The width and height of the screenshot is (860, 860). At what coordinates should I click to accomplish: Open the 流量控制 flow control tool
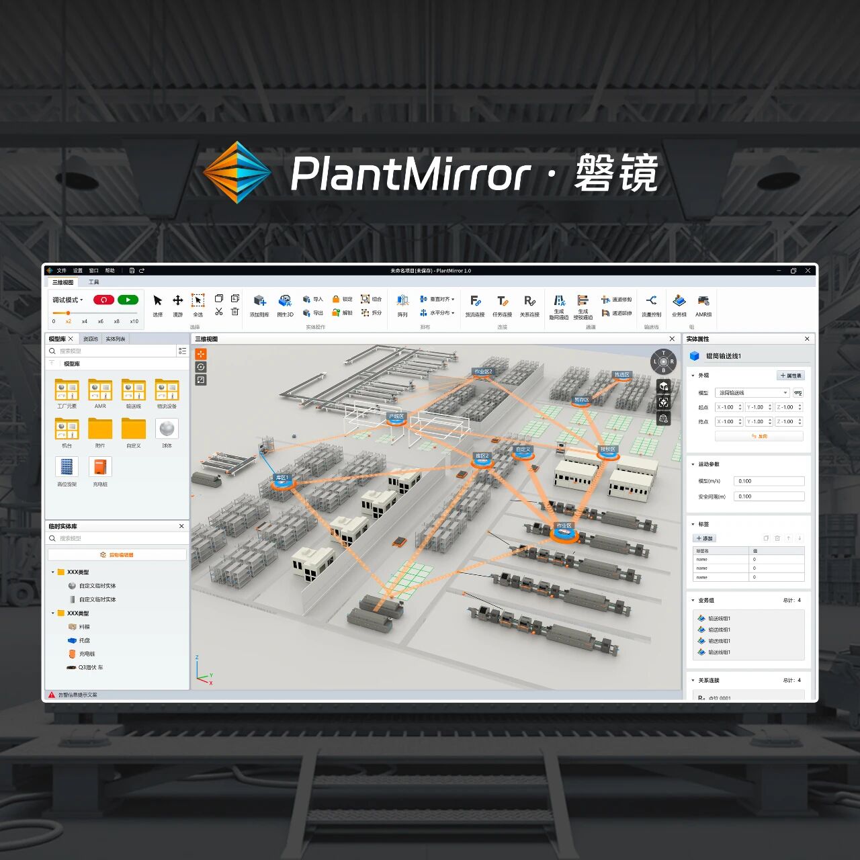[x=651, y=300]
